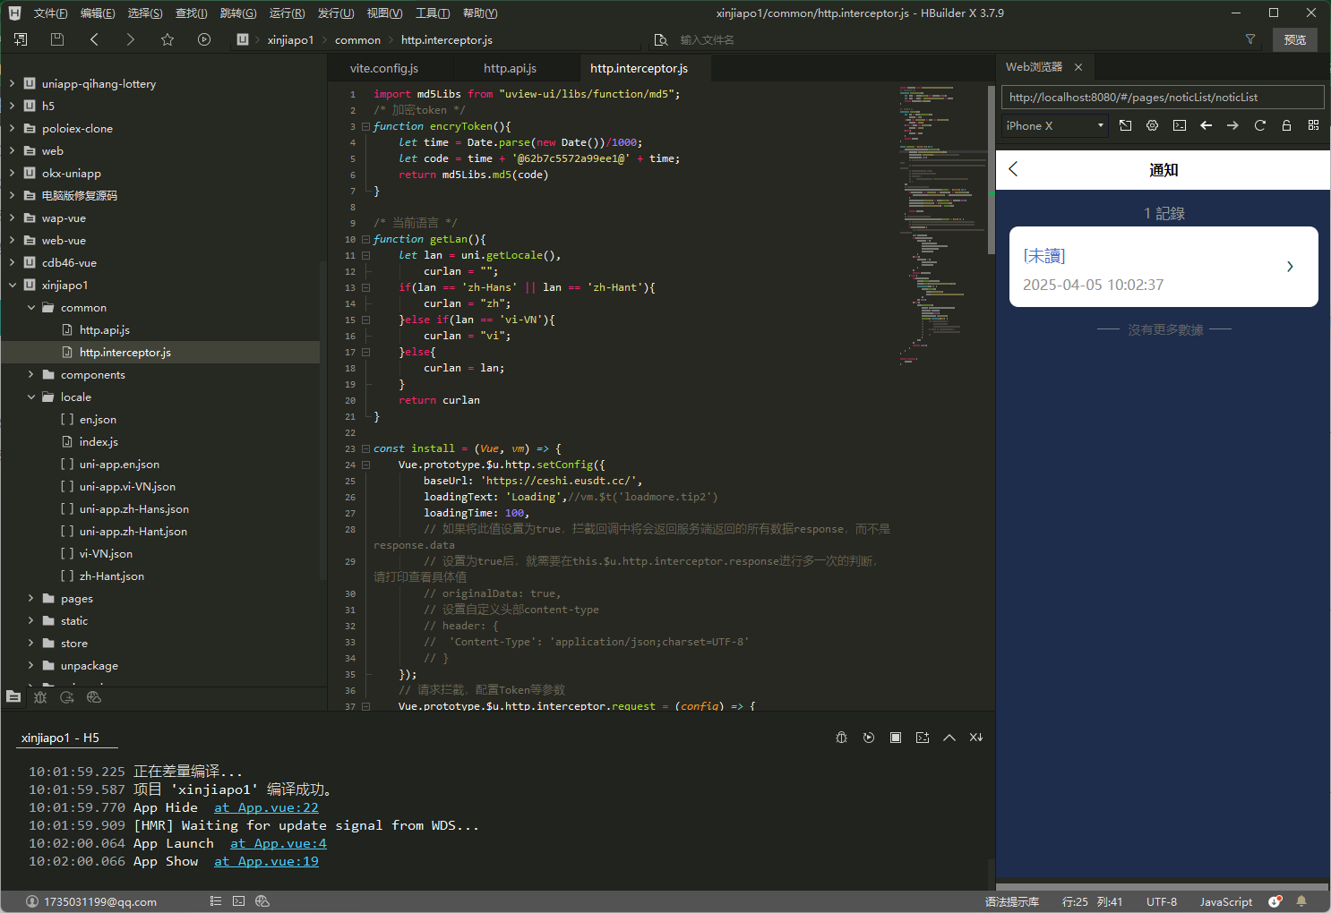Toggle the terminal icon in status bar
This screenshot has width=1331, height=913.
click(x=238, y=901)
